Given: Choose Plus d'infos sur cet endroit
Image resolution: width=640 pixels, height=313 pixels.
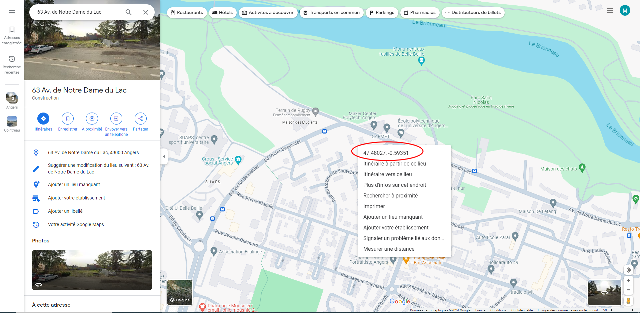Looking at the screenshot, I should click(405, 185).
